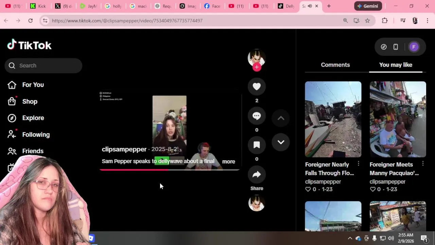Click video progress bar
Screen dimensions: 435x245
(x=170, y=169)
